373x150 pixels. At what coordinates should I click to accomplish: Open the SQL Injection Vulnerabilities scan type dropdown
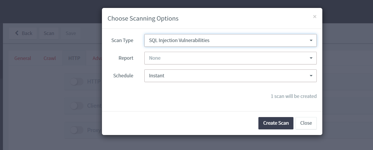pyautogui.click(x=227, y=41)
